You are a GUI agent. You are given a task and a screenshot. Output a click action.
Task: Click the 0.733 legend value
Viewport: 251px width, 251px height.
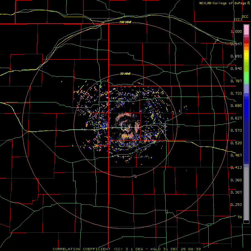[x=236, y=93]
